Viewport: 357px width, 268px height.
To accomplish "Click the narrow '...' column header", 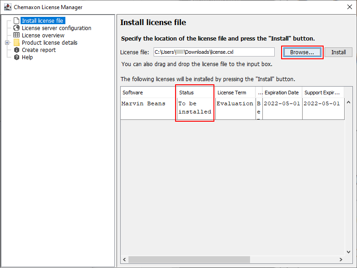I will tap(259, 93).
